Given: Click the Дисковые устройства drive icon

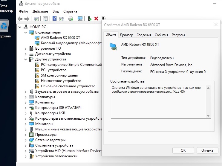Looking at the screenshot, I should click(31, 54).
